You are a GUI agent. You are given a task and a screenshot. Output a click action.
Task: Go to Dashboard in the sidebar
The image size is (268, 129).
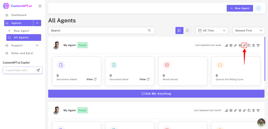coord(19,15)
